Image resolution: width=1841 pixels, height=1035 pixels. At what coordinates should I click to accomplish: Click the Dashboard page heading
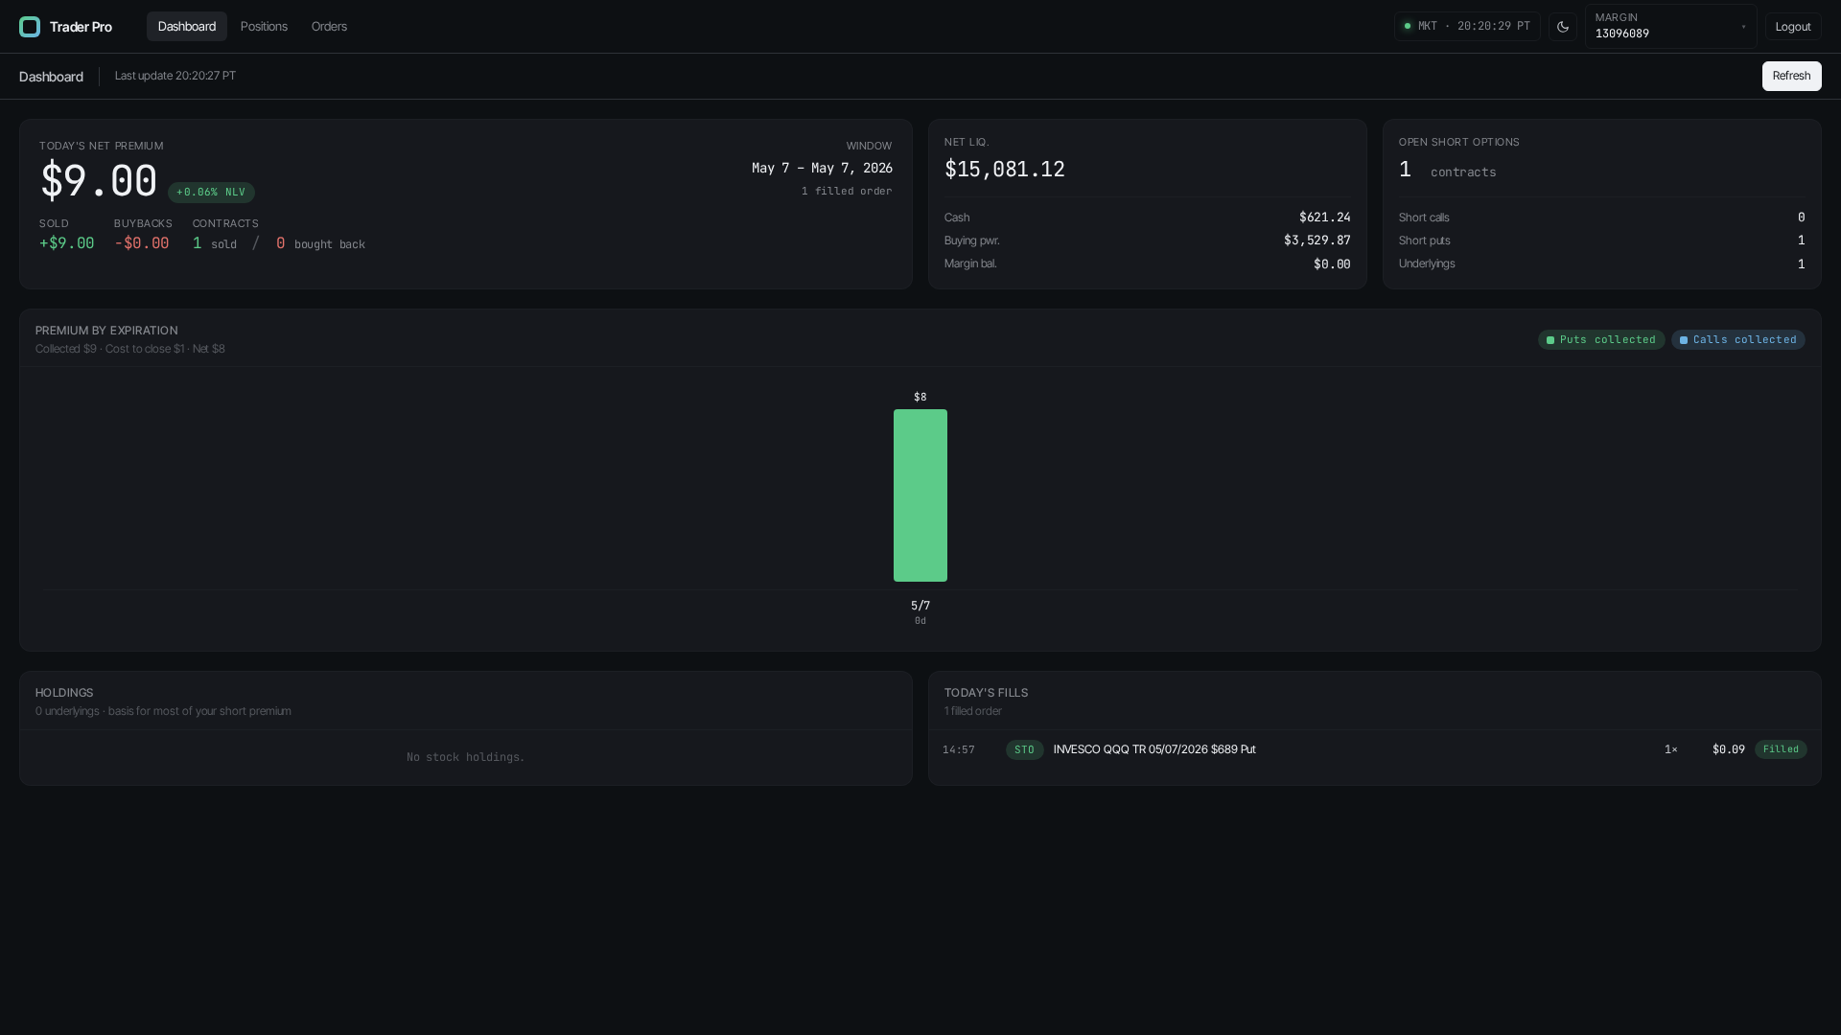51,77
